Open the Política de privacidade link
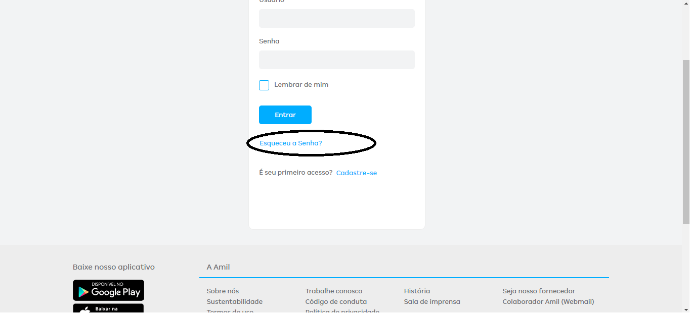690x315 pixels. (x=342, y=311)
